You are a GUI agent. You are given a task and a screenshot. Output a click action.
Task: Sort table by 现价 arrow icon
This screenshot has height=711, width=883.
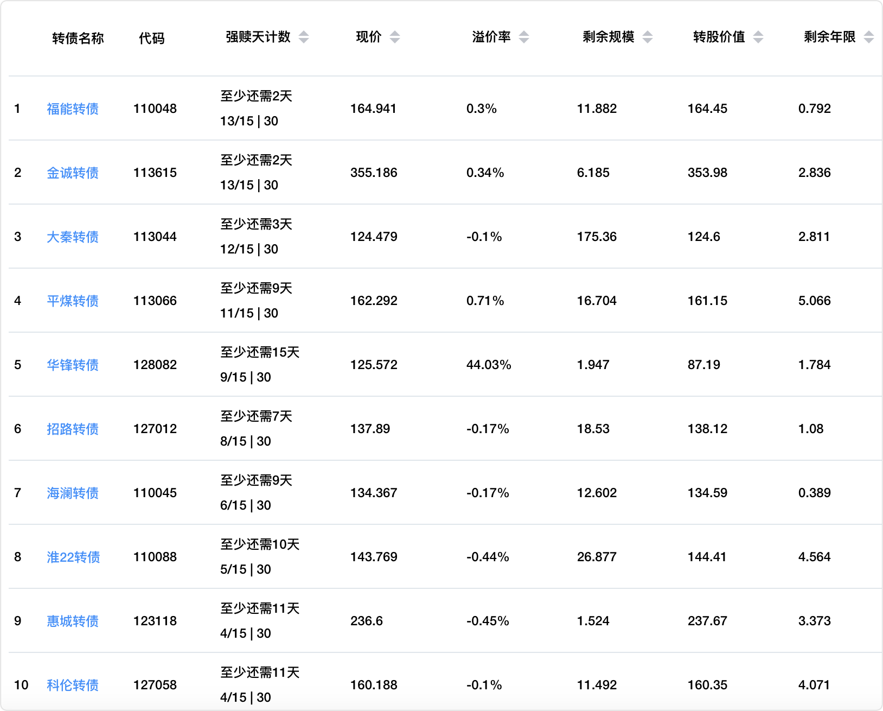click(395, 37)
